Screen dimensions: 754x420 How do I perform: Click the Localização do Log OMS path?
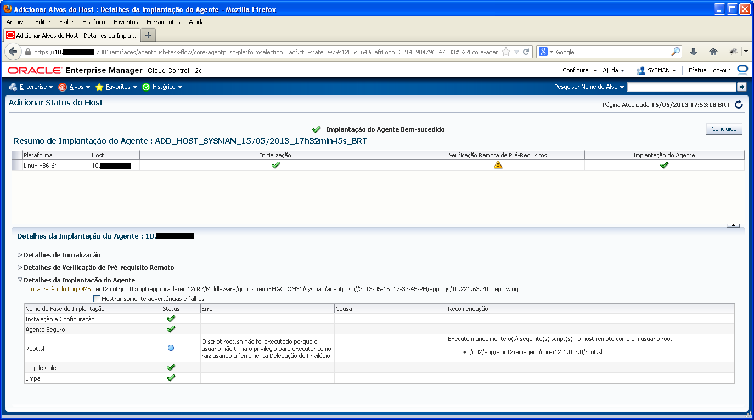pyautogui.click(x=307, y=289)
